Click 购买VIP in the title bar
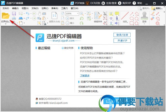Viewport: 166px width, 112px height. coord(124,3)
